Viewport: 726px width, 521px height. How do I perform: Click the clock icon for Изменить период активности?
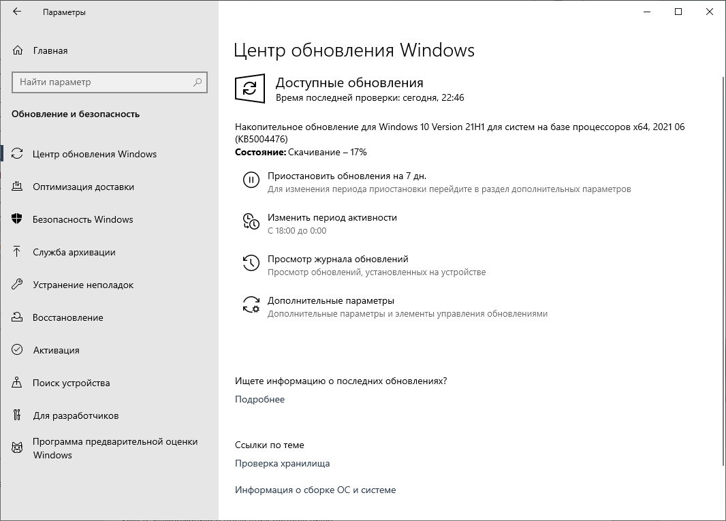tap(251, 221)
